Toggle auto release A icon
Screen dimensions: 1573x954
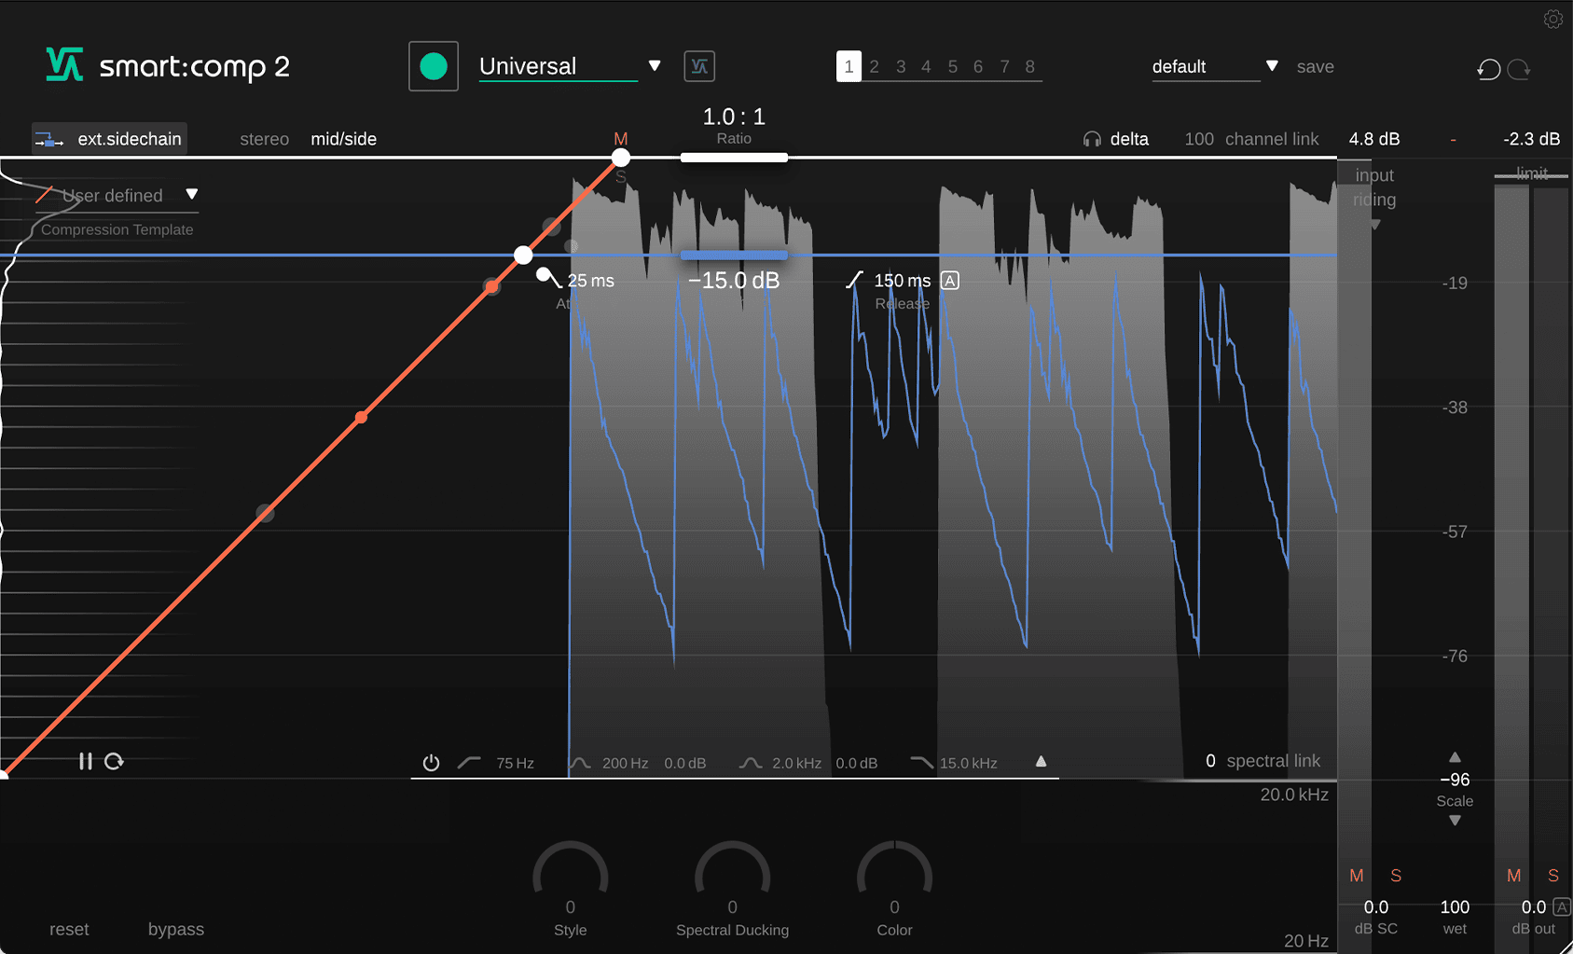pos(950,281)
